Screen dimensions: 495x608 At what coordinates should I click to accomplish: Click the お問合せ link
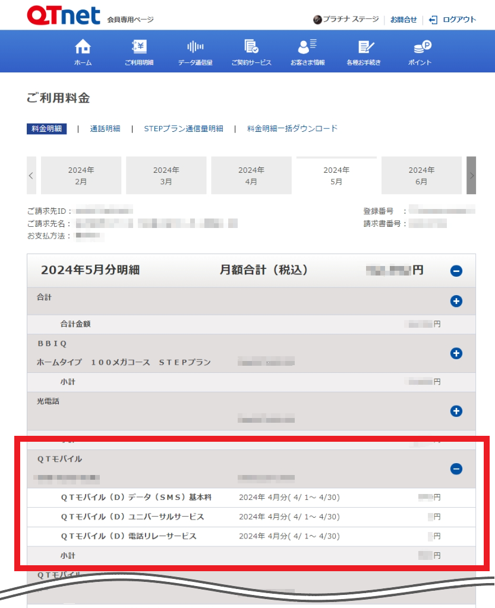pos(403,20)
